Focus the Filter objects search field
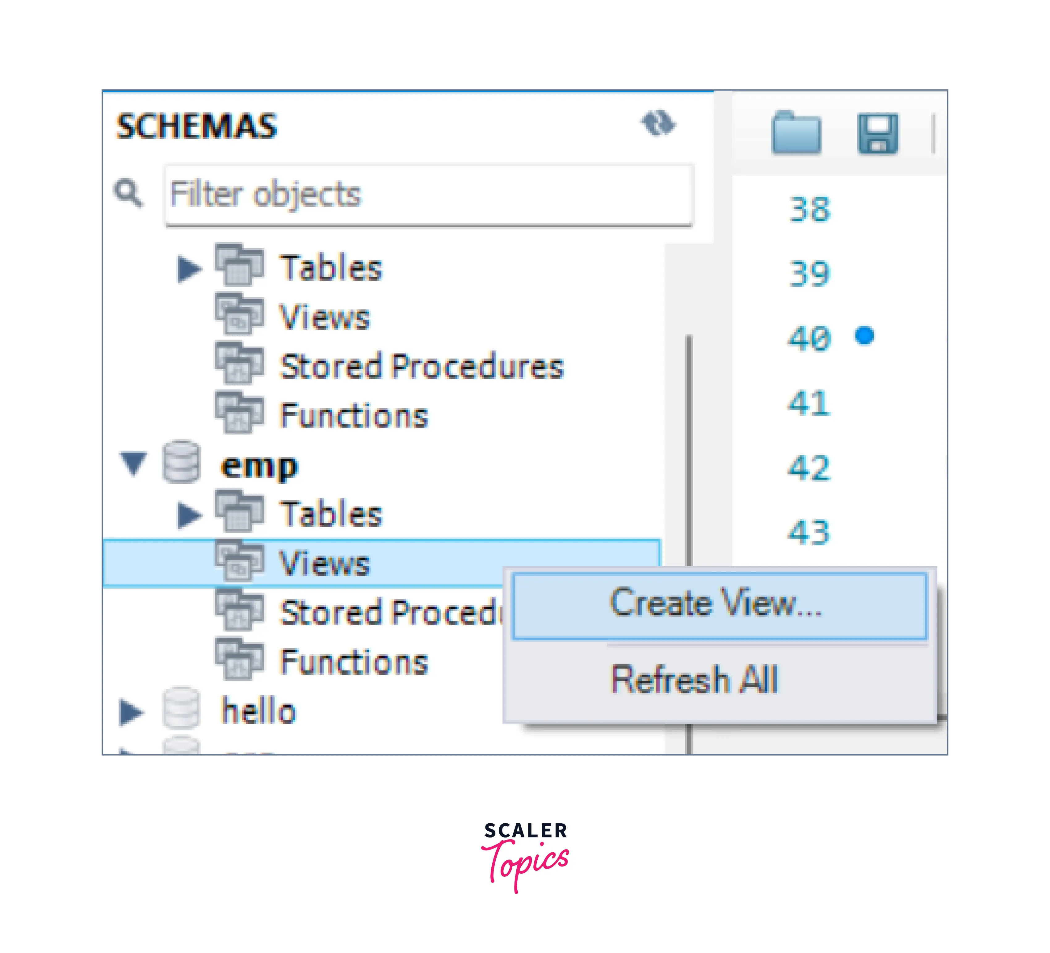This screenshot has height=953, width=1050. (429, 195)
